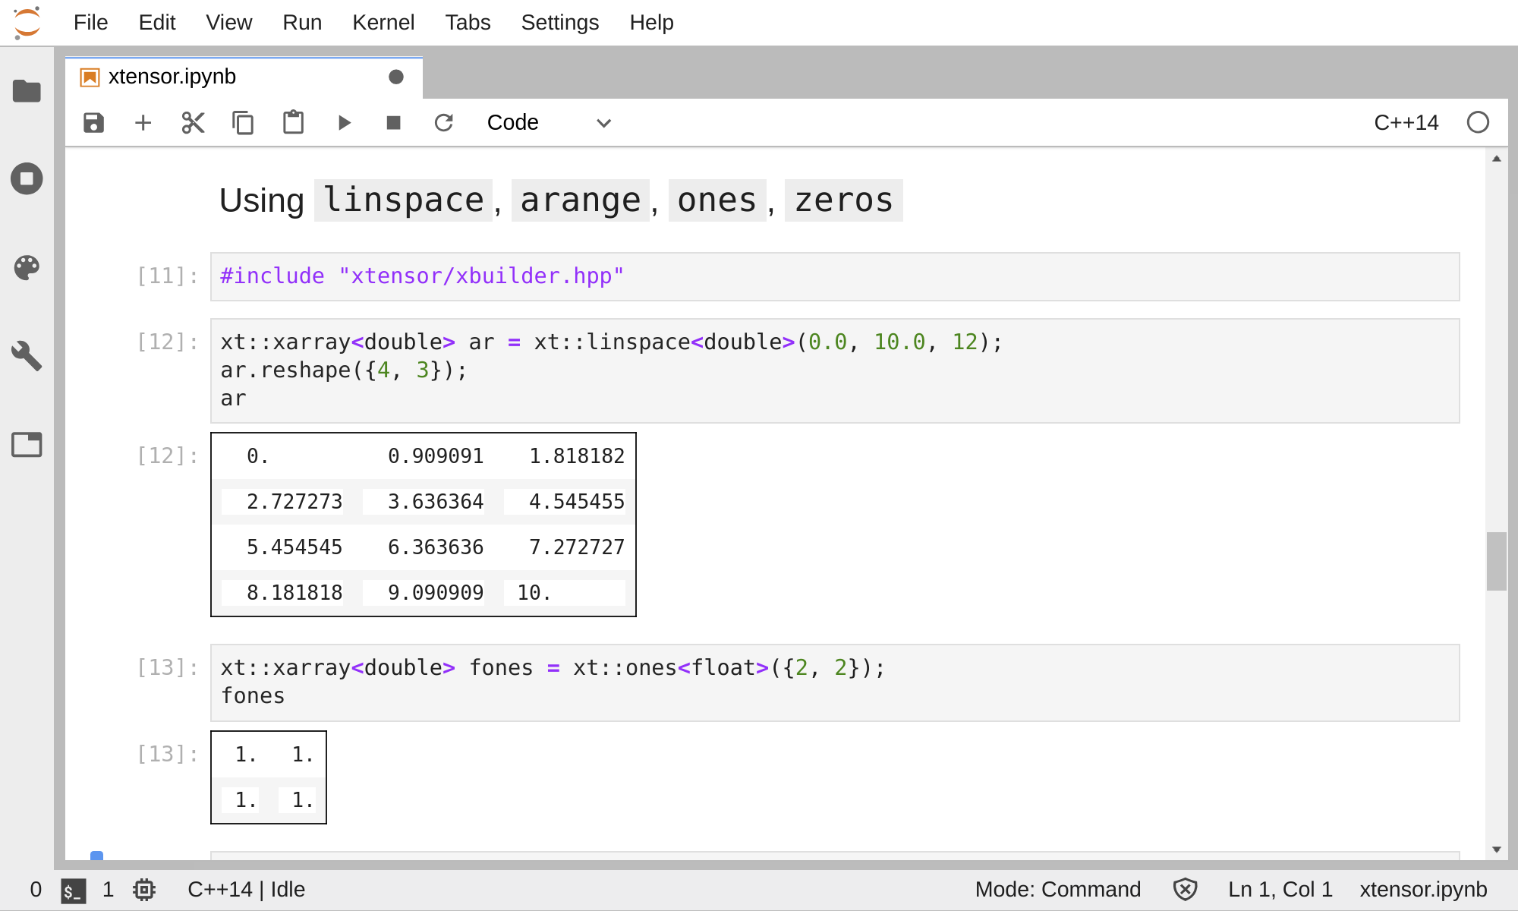Open the tabs panel in left sidebar
Screen dimensions: 1518x911
coord(27,444)
